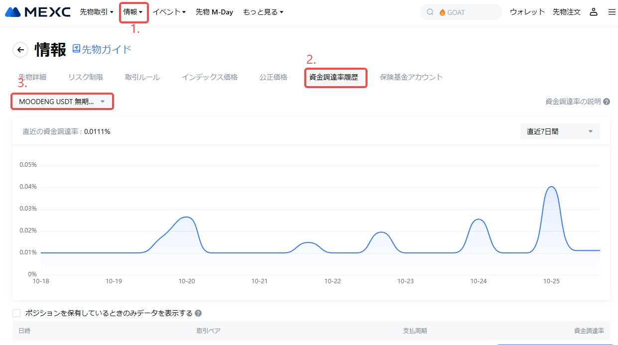Viewport: 618px width, 345px height.
Task: Click help icon next to position checkbox
Action: [x=198, y=313]
